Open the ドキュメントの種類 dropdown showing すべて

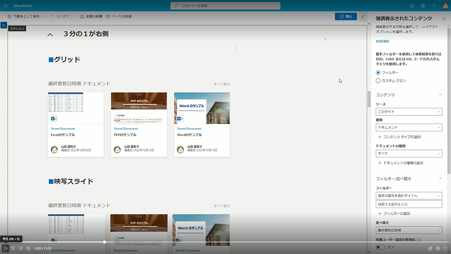[x=409, y=153]
